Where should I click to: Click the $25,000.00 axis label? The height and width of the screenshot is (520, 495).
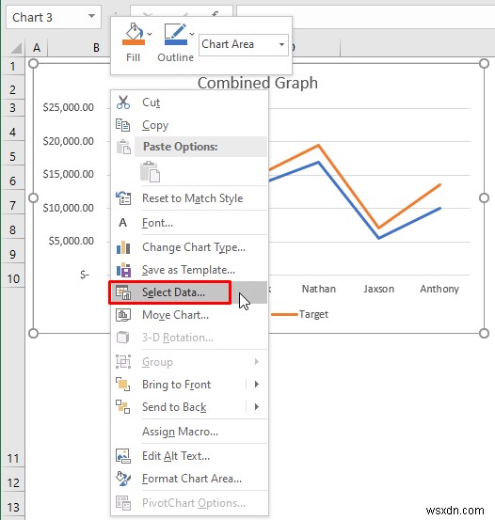[69, 107]
